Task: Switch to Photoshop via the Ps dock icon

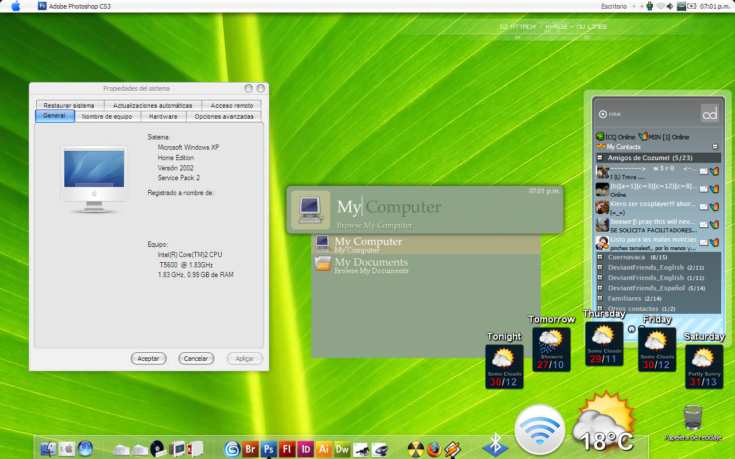Action: coord(269,449)
